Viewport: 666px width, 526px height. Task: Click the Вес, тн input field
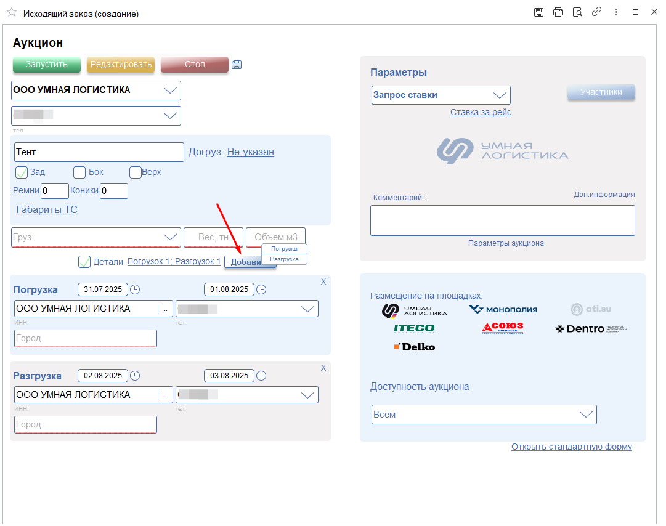tap(213, 237)
